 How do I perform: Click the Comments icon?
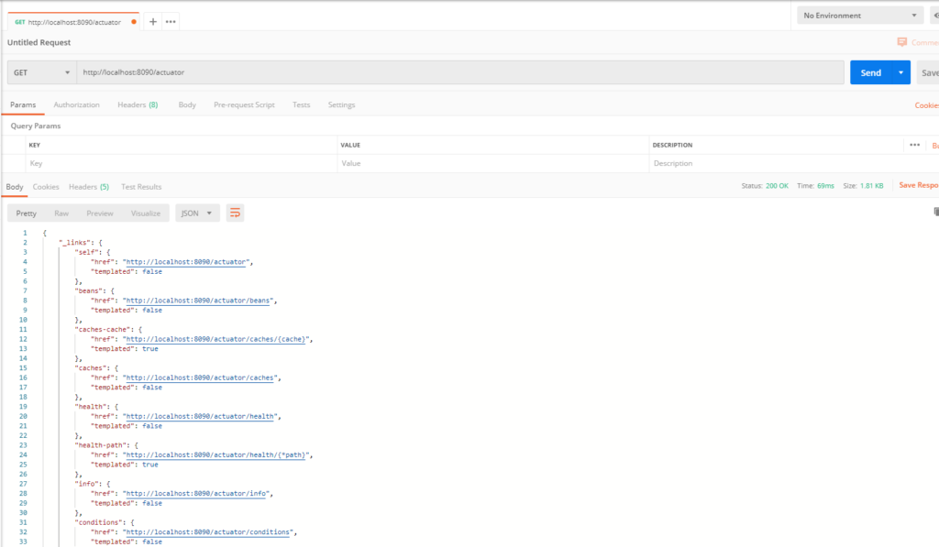click(x=902, y=42)
